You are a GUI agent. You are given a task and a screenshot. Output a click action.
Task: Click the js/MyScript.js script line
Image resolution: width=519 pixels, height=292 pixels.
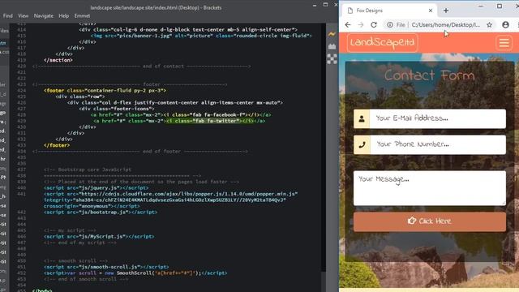[99, 237]
